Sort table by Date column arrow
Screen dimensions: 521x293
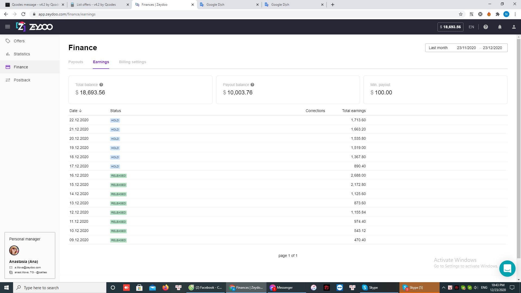coord(80,111)
